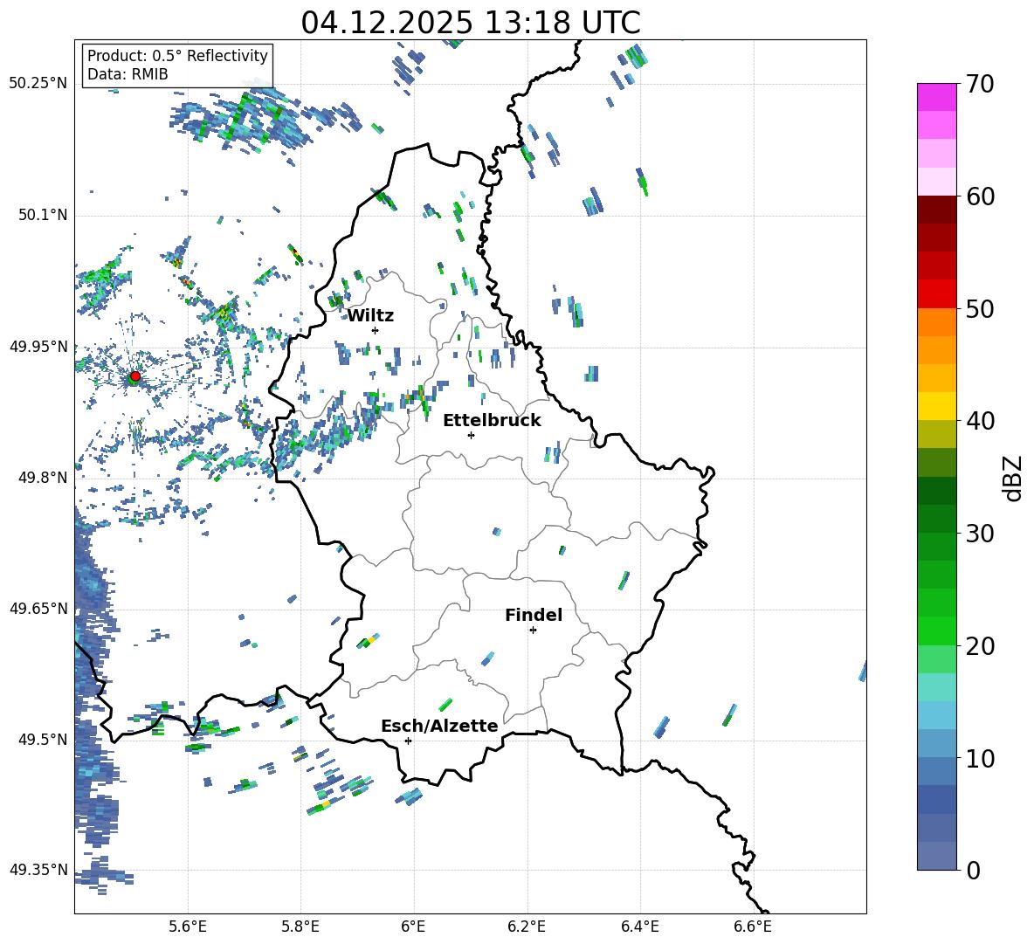Click the Findel station cross marker
Viewport: 1034px width, 944px height.
pos(533,630)
